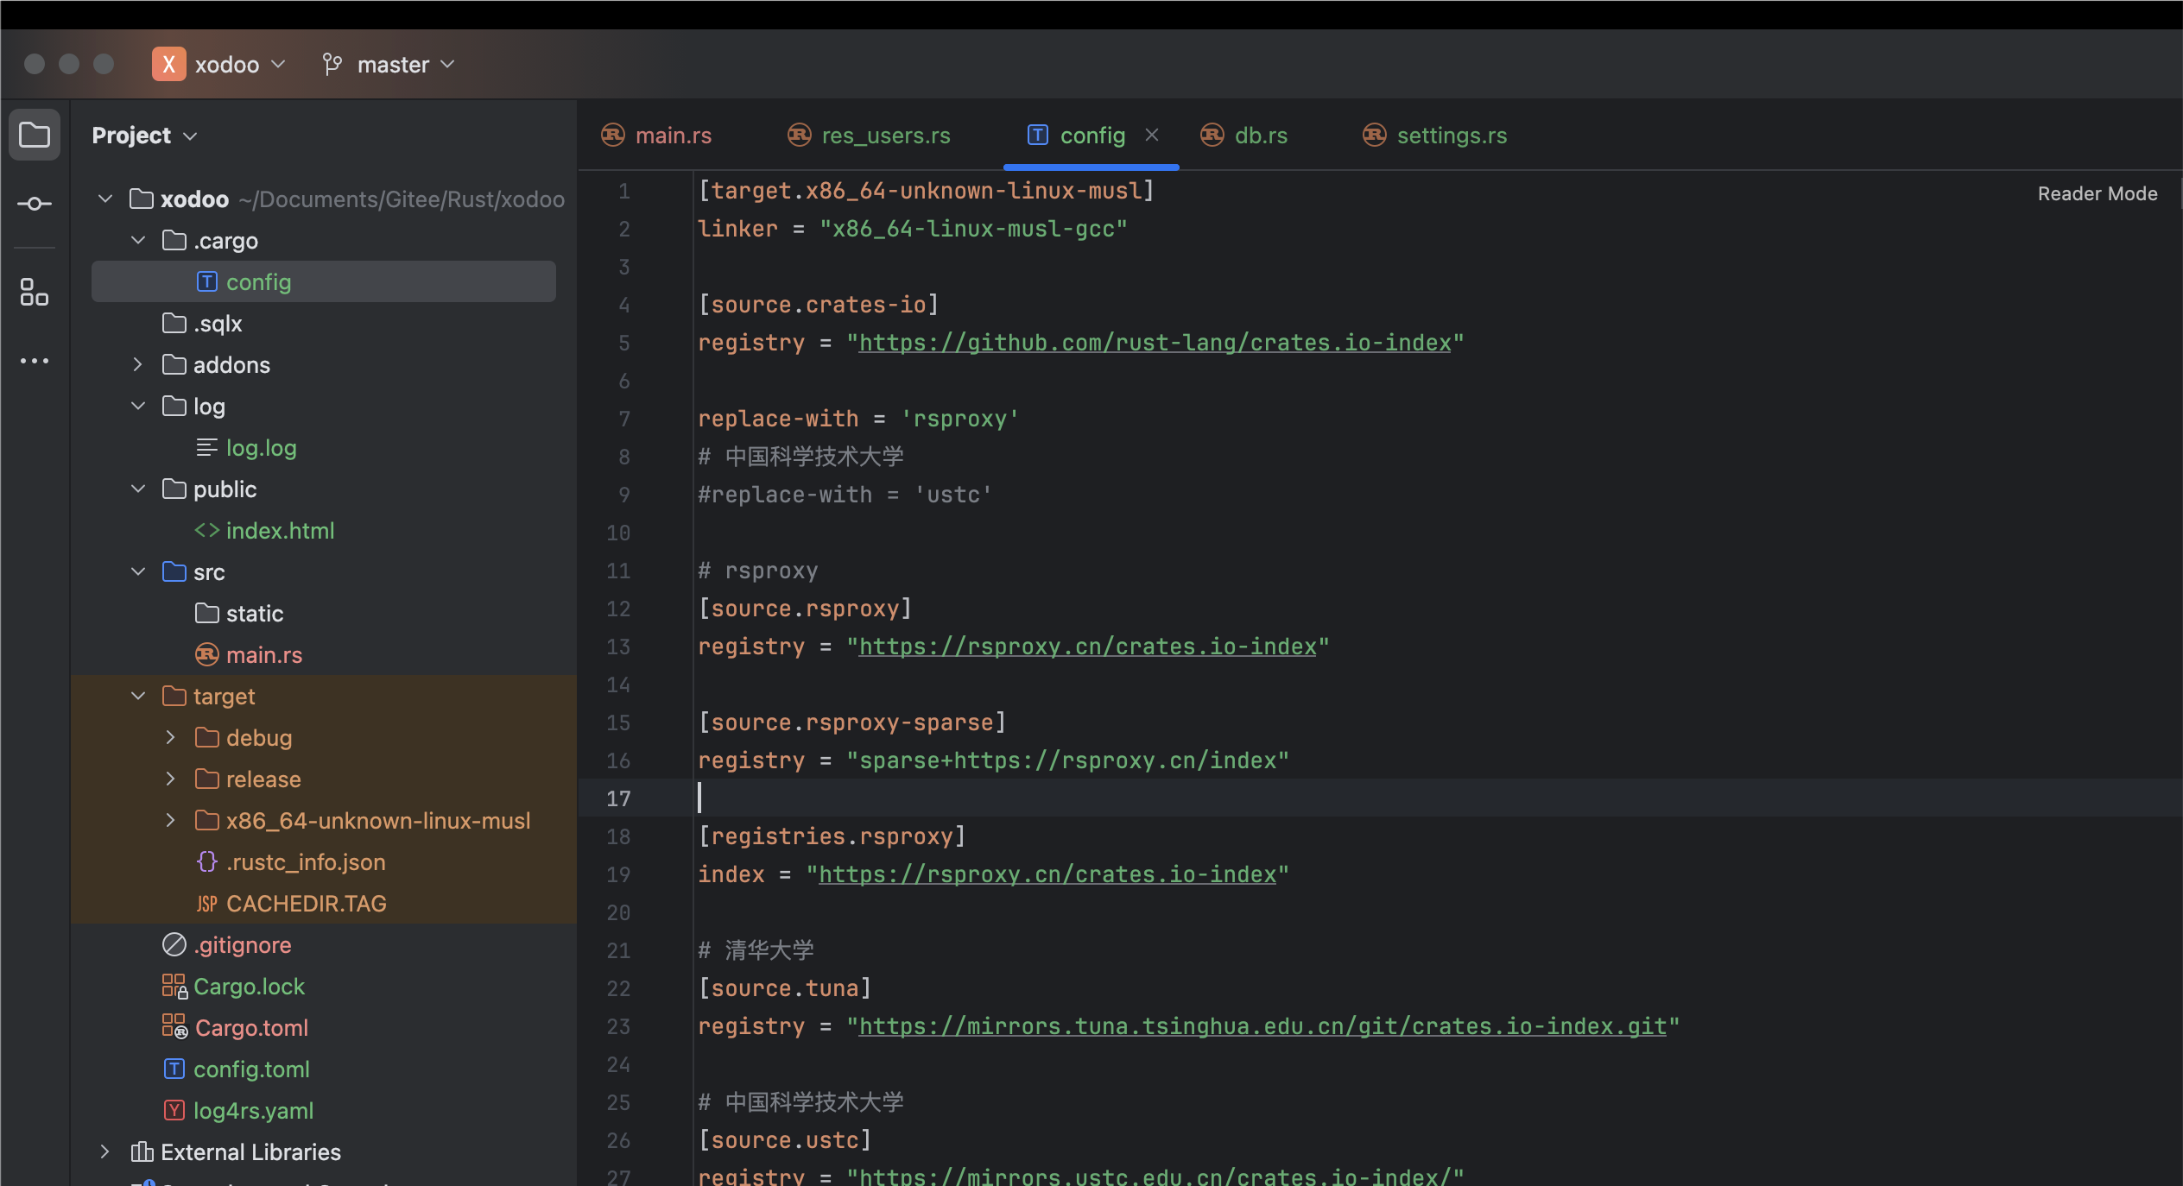Open the Commit tool window icon
Image resolution: width=2183 pixels, height=1186 pixels.
[34, 204]
